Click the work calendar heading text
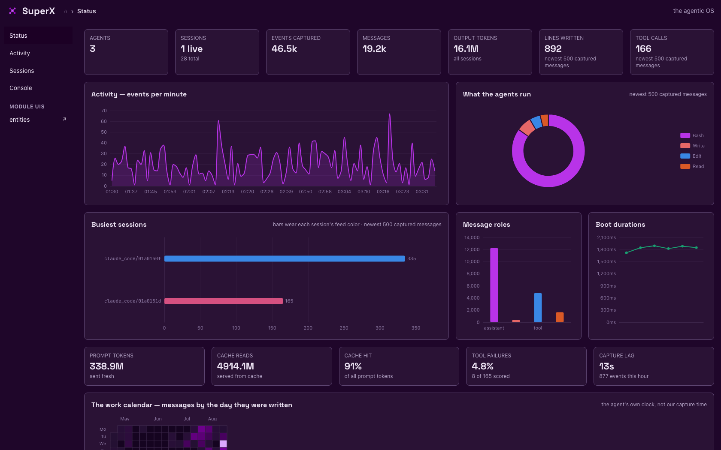 [x=192, y=405]
